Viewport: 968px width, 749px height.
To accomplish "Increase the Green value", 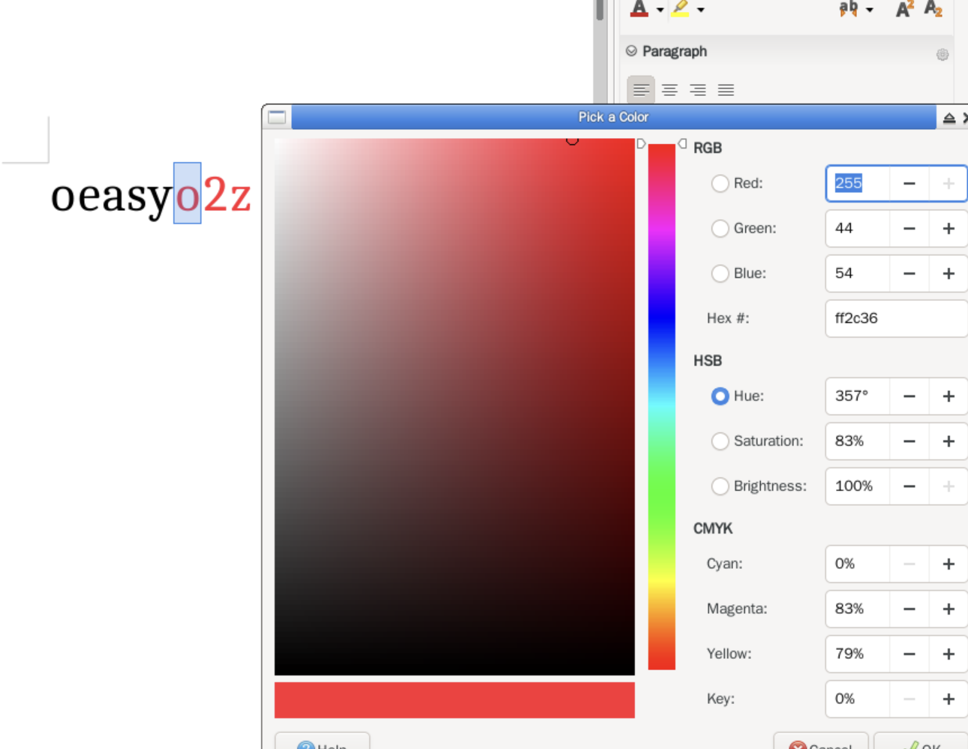I will coord(948,228).
